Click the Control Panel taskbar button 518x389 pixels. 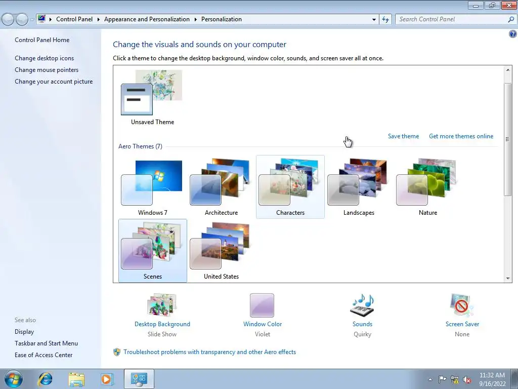pos(139,379)
